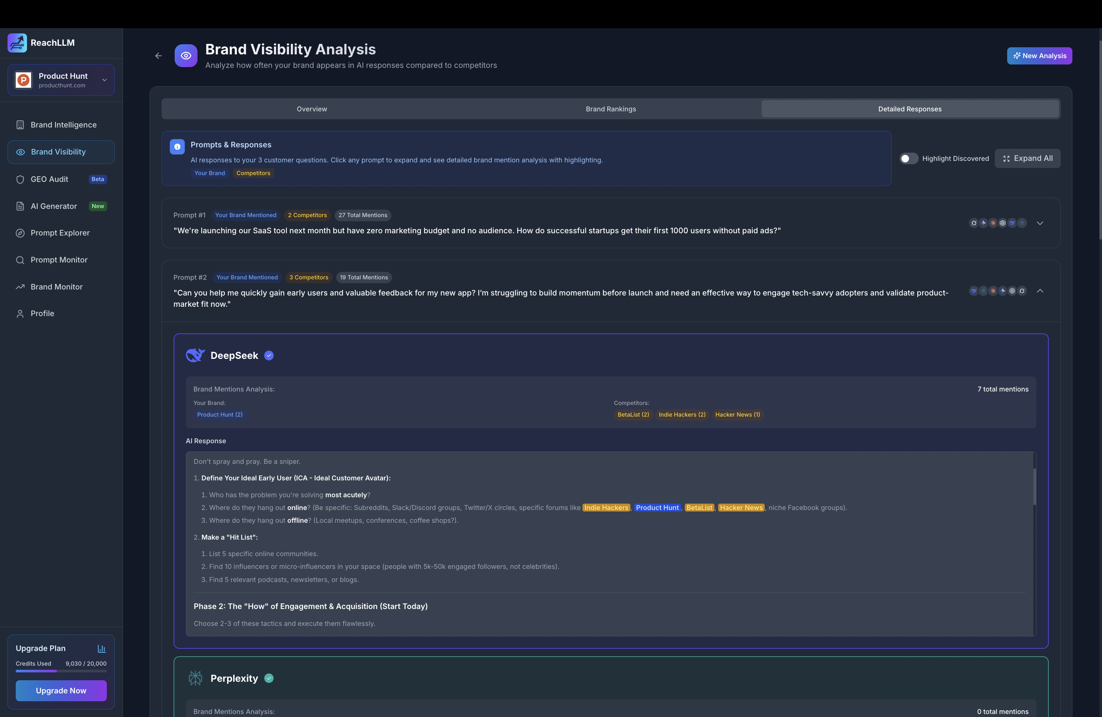Screen dimensions: 1102x717
Task: Open GEO Audit in the sidebar
Action: click(x=61, y=179)
